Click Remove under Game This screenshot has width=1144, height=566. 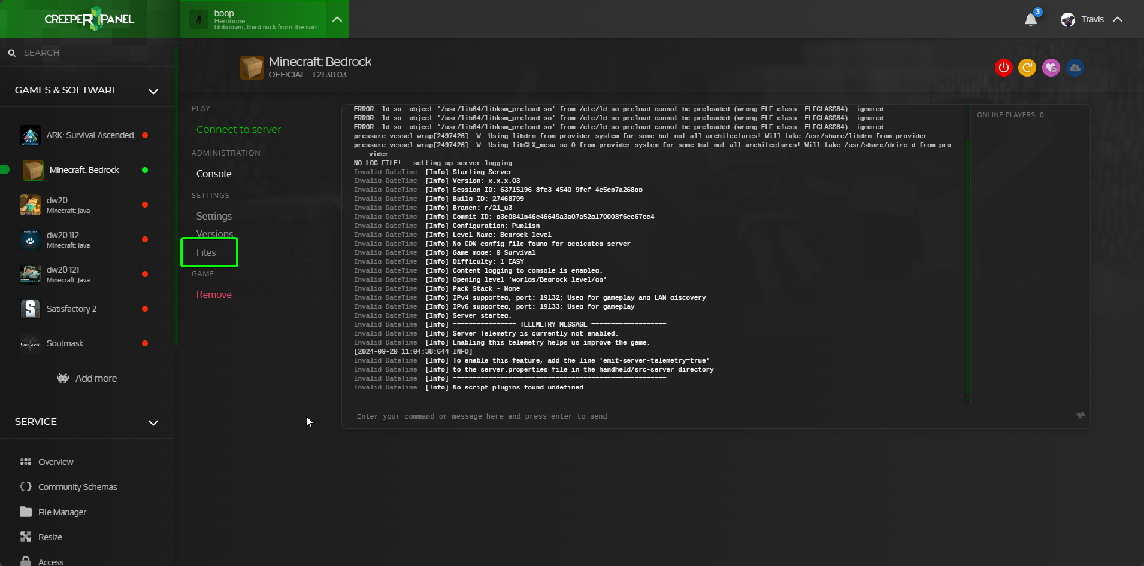point(214,294)
